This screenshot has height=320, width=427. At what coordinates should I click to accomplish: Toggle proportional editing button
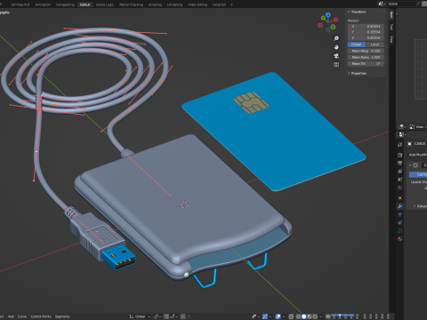click(183, 316)
